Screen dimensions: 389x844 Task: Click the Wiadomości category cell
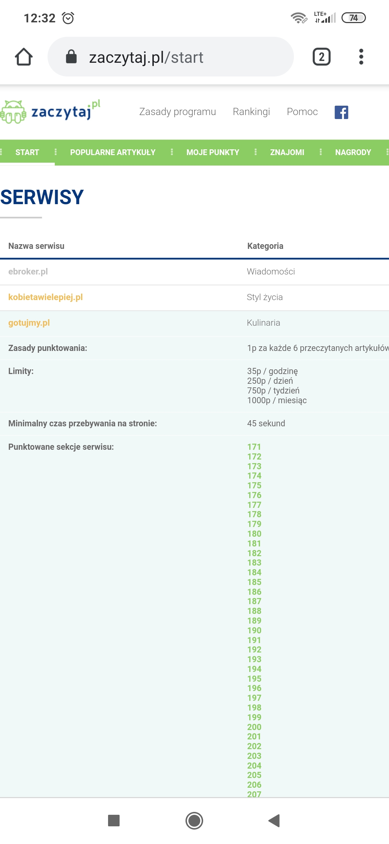[x=271, y=272]
